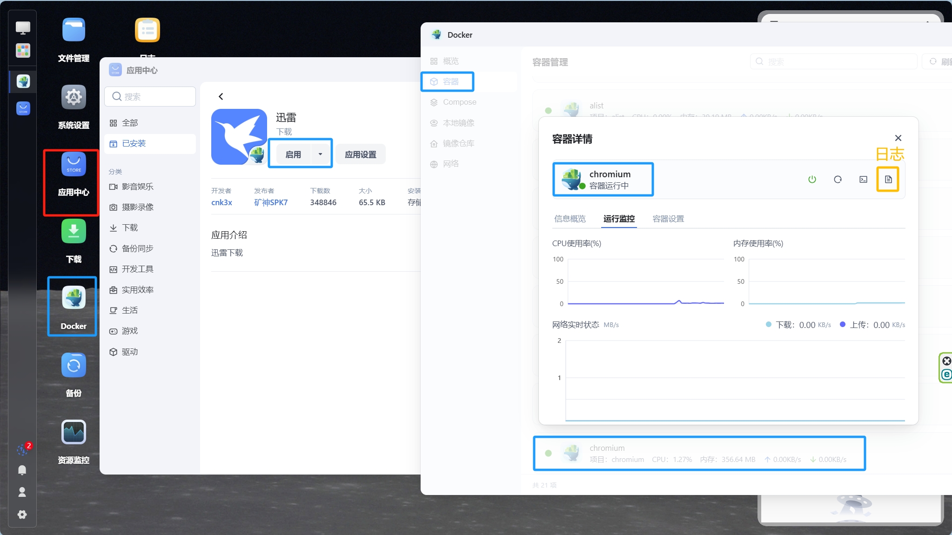Select 下载 category in 应用中心

[x=150, y=227]
